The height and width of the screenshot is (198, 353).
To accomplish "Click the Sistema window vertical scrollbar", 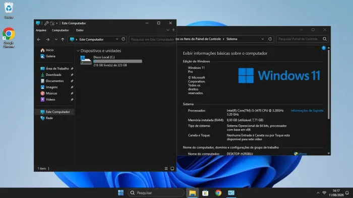I will [x=329, y=84].
